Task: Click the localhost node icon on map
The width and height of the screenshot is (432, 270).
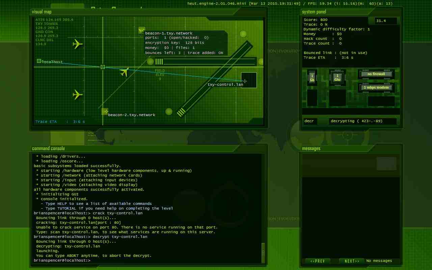Action: (x=39, y=61)
